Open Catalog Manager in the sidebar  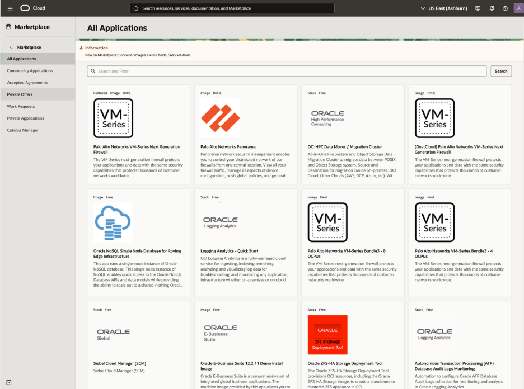(x=23, y=130)
